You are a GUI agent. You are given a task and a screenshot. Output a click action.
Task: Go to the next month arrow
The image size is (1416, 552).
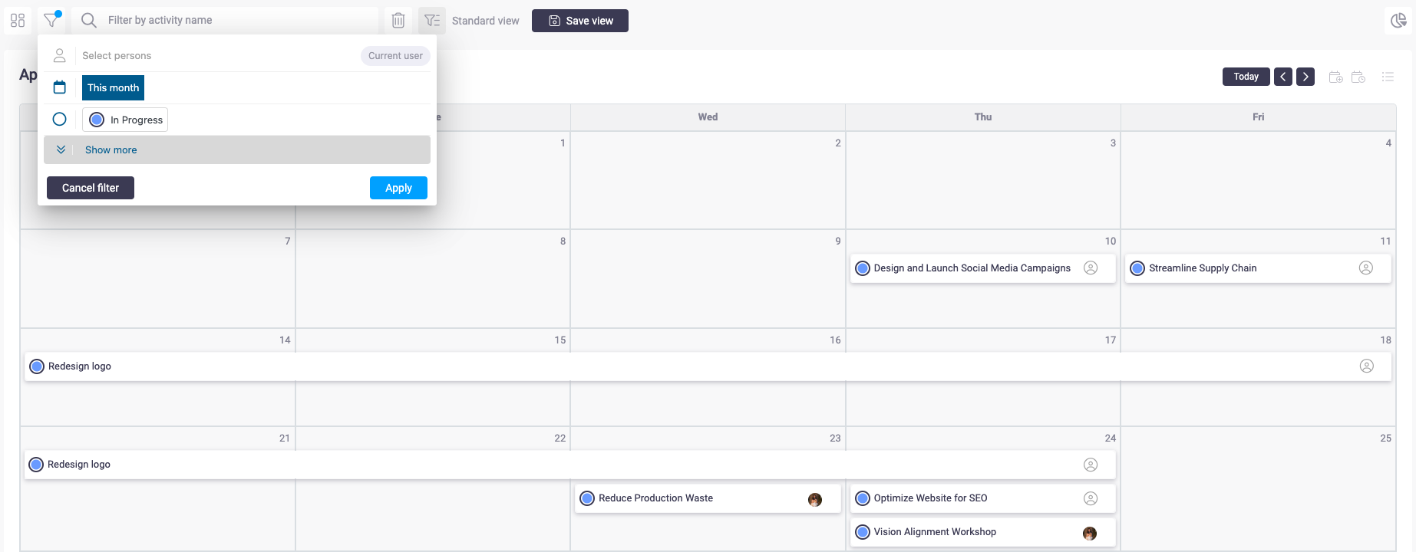[1305, 77]
